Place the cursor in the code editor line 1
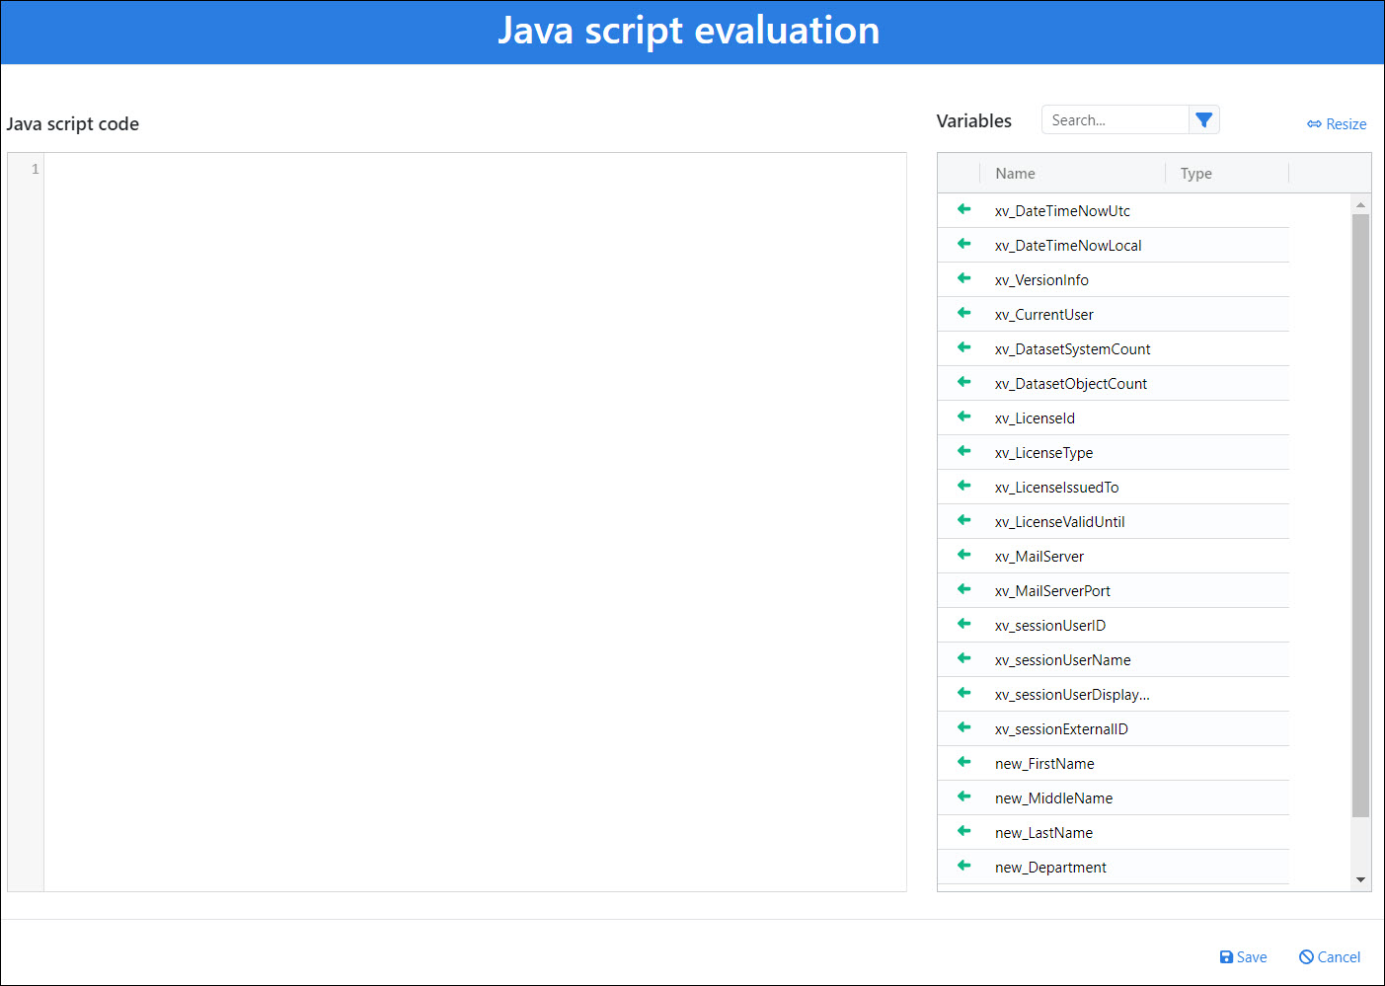This screenshot has height=986, width=1385. point(474,170)
